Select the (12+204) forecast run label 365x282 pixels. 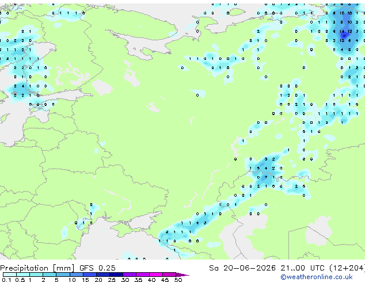pyautogui.click(x=347, y=268)
